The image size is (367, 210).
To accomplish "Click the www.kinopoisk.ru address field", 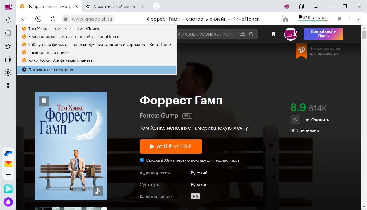I will coord(92,19).
